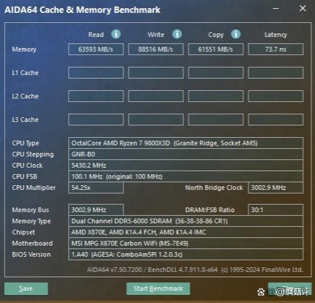The height and width of the screenshot is (303, 315).
Task: Click the CPU Type field with Ryzen 7 9800X3D
Action: [x=185, y=143]
